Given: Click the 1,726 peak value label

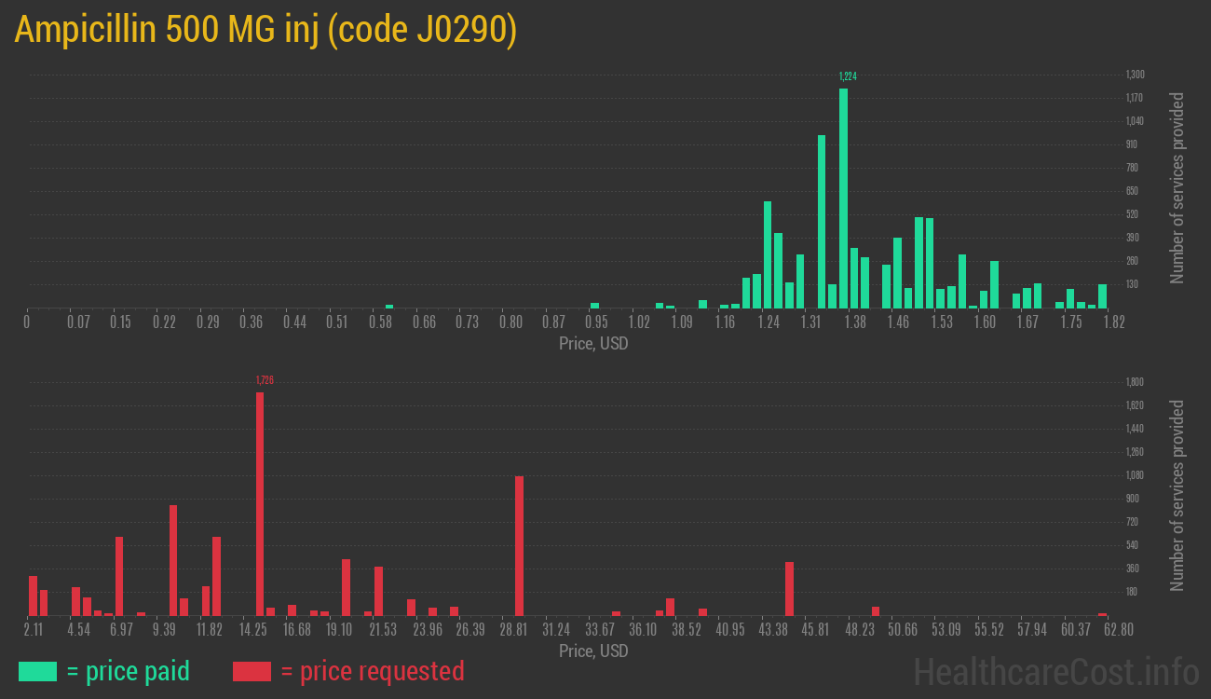Looking at the screenshot, I should point(265,380).
